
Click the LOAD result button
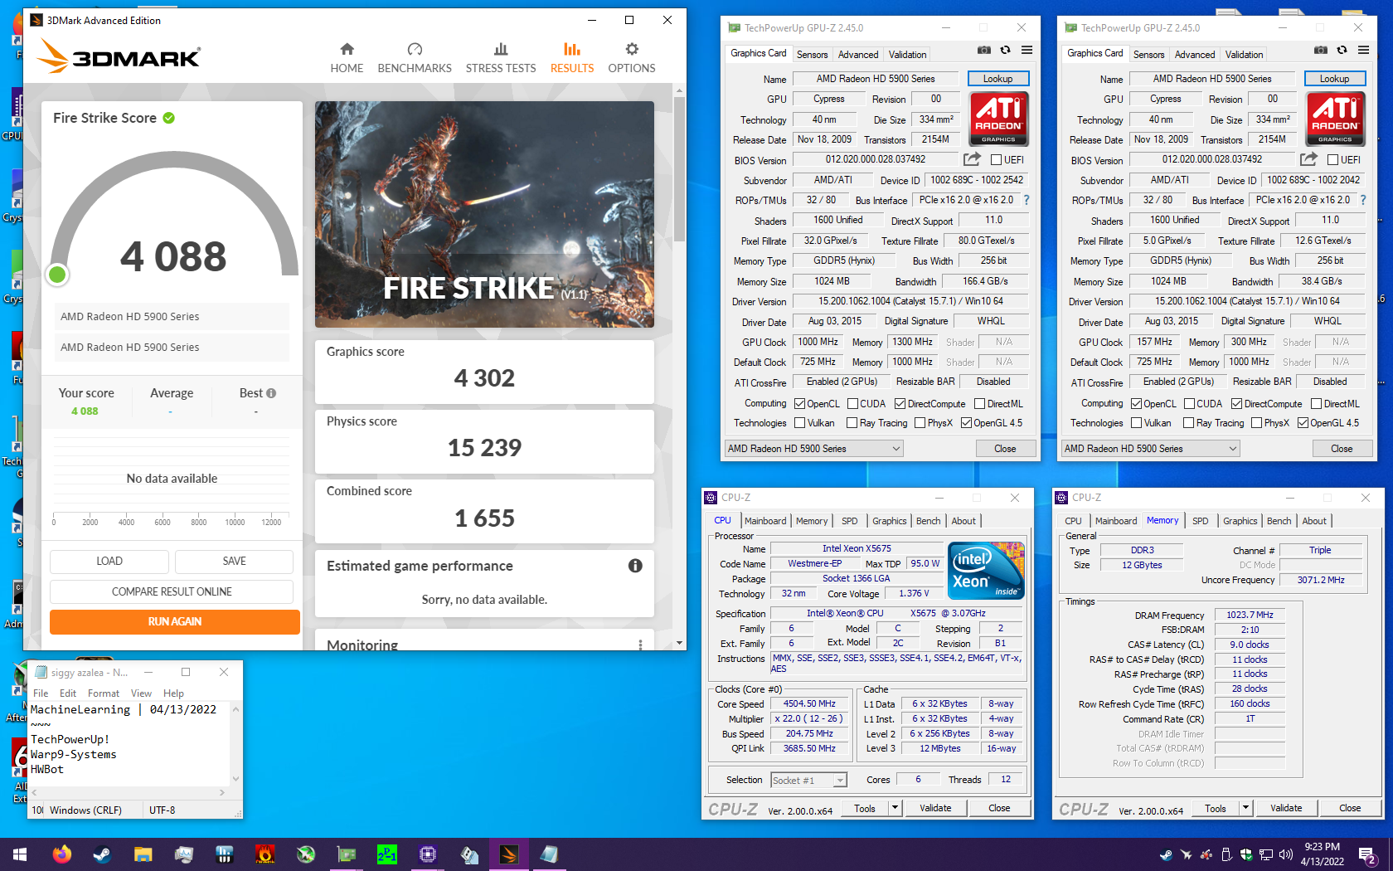pos(109,562)
